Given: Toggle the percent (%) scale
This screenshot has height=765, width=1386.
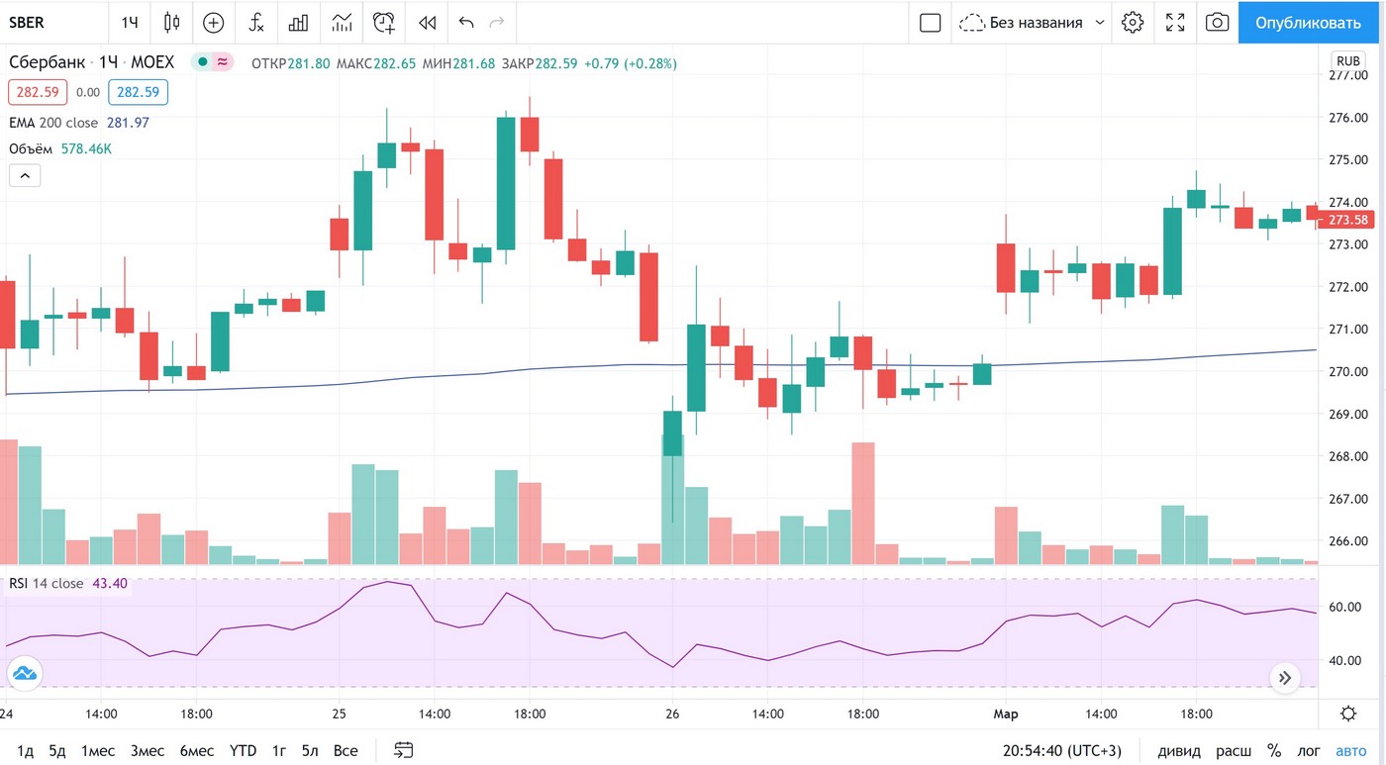Looking at the screenshot, I should tap(1274, 750).
